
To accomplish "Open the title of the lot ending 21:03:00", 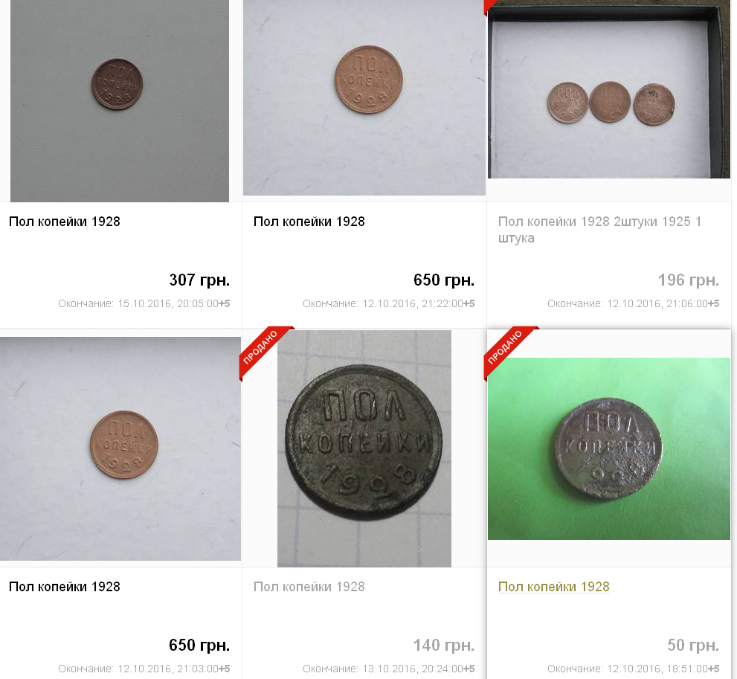I will pyautogui.click(x=65, y=587).
